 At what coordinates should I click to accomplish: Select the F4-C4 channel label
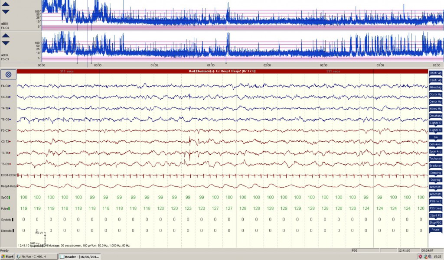(x=6, y=86)
